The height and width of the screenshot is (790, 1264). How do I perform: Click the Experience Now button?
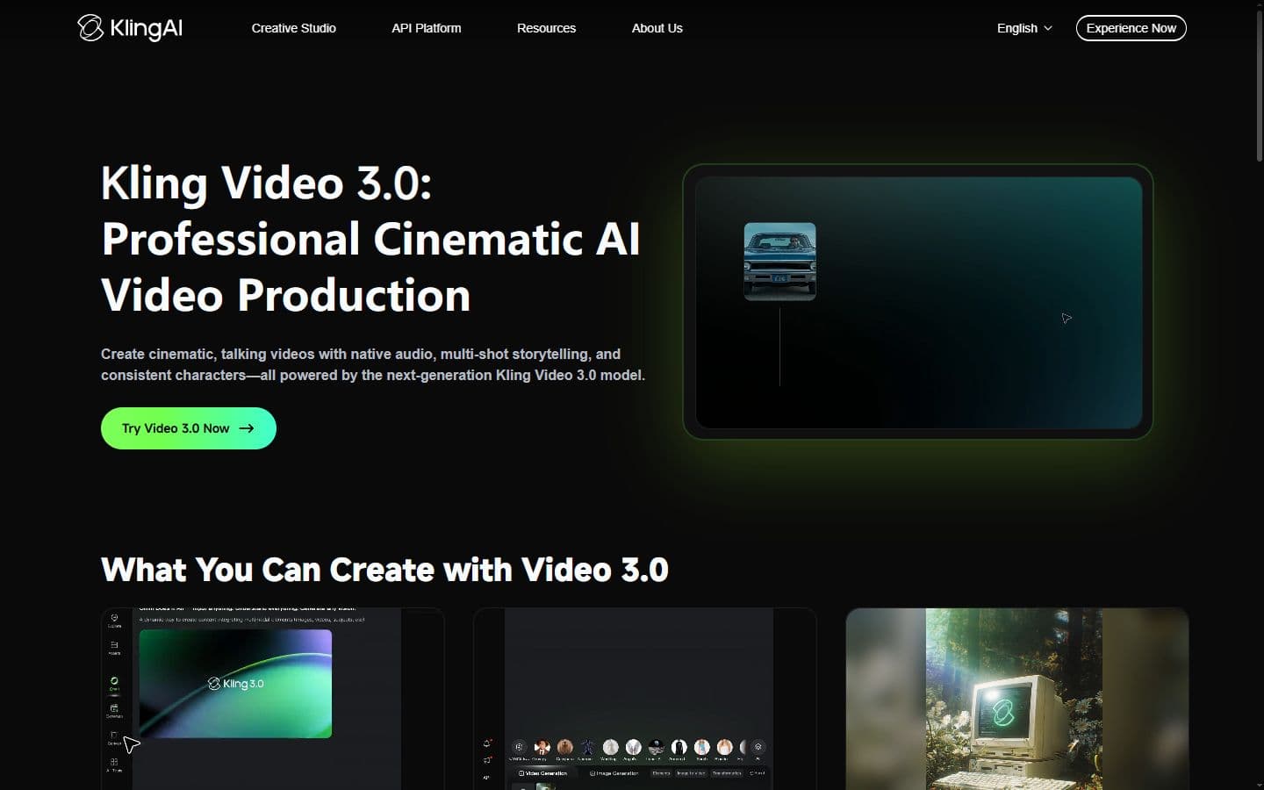coord(1131,28)
